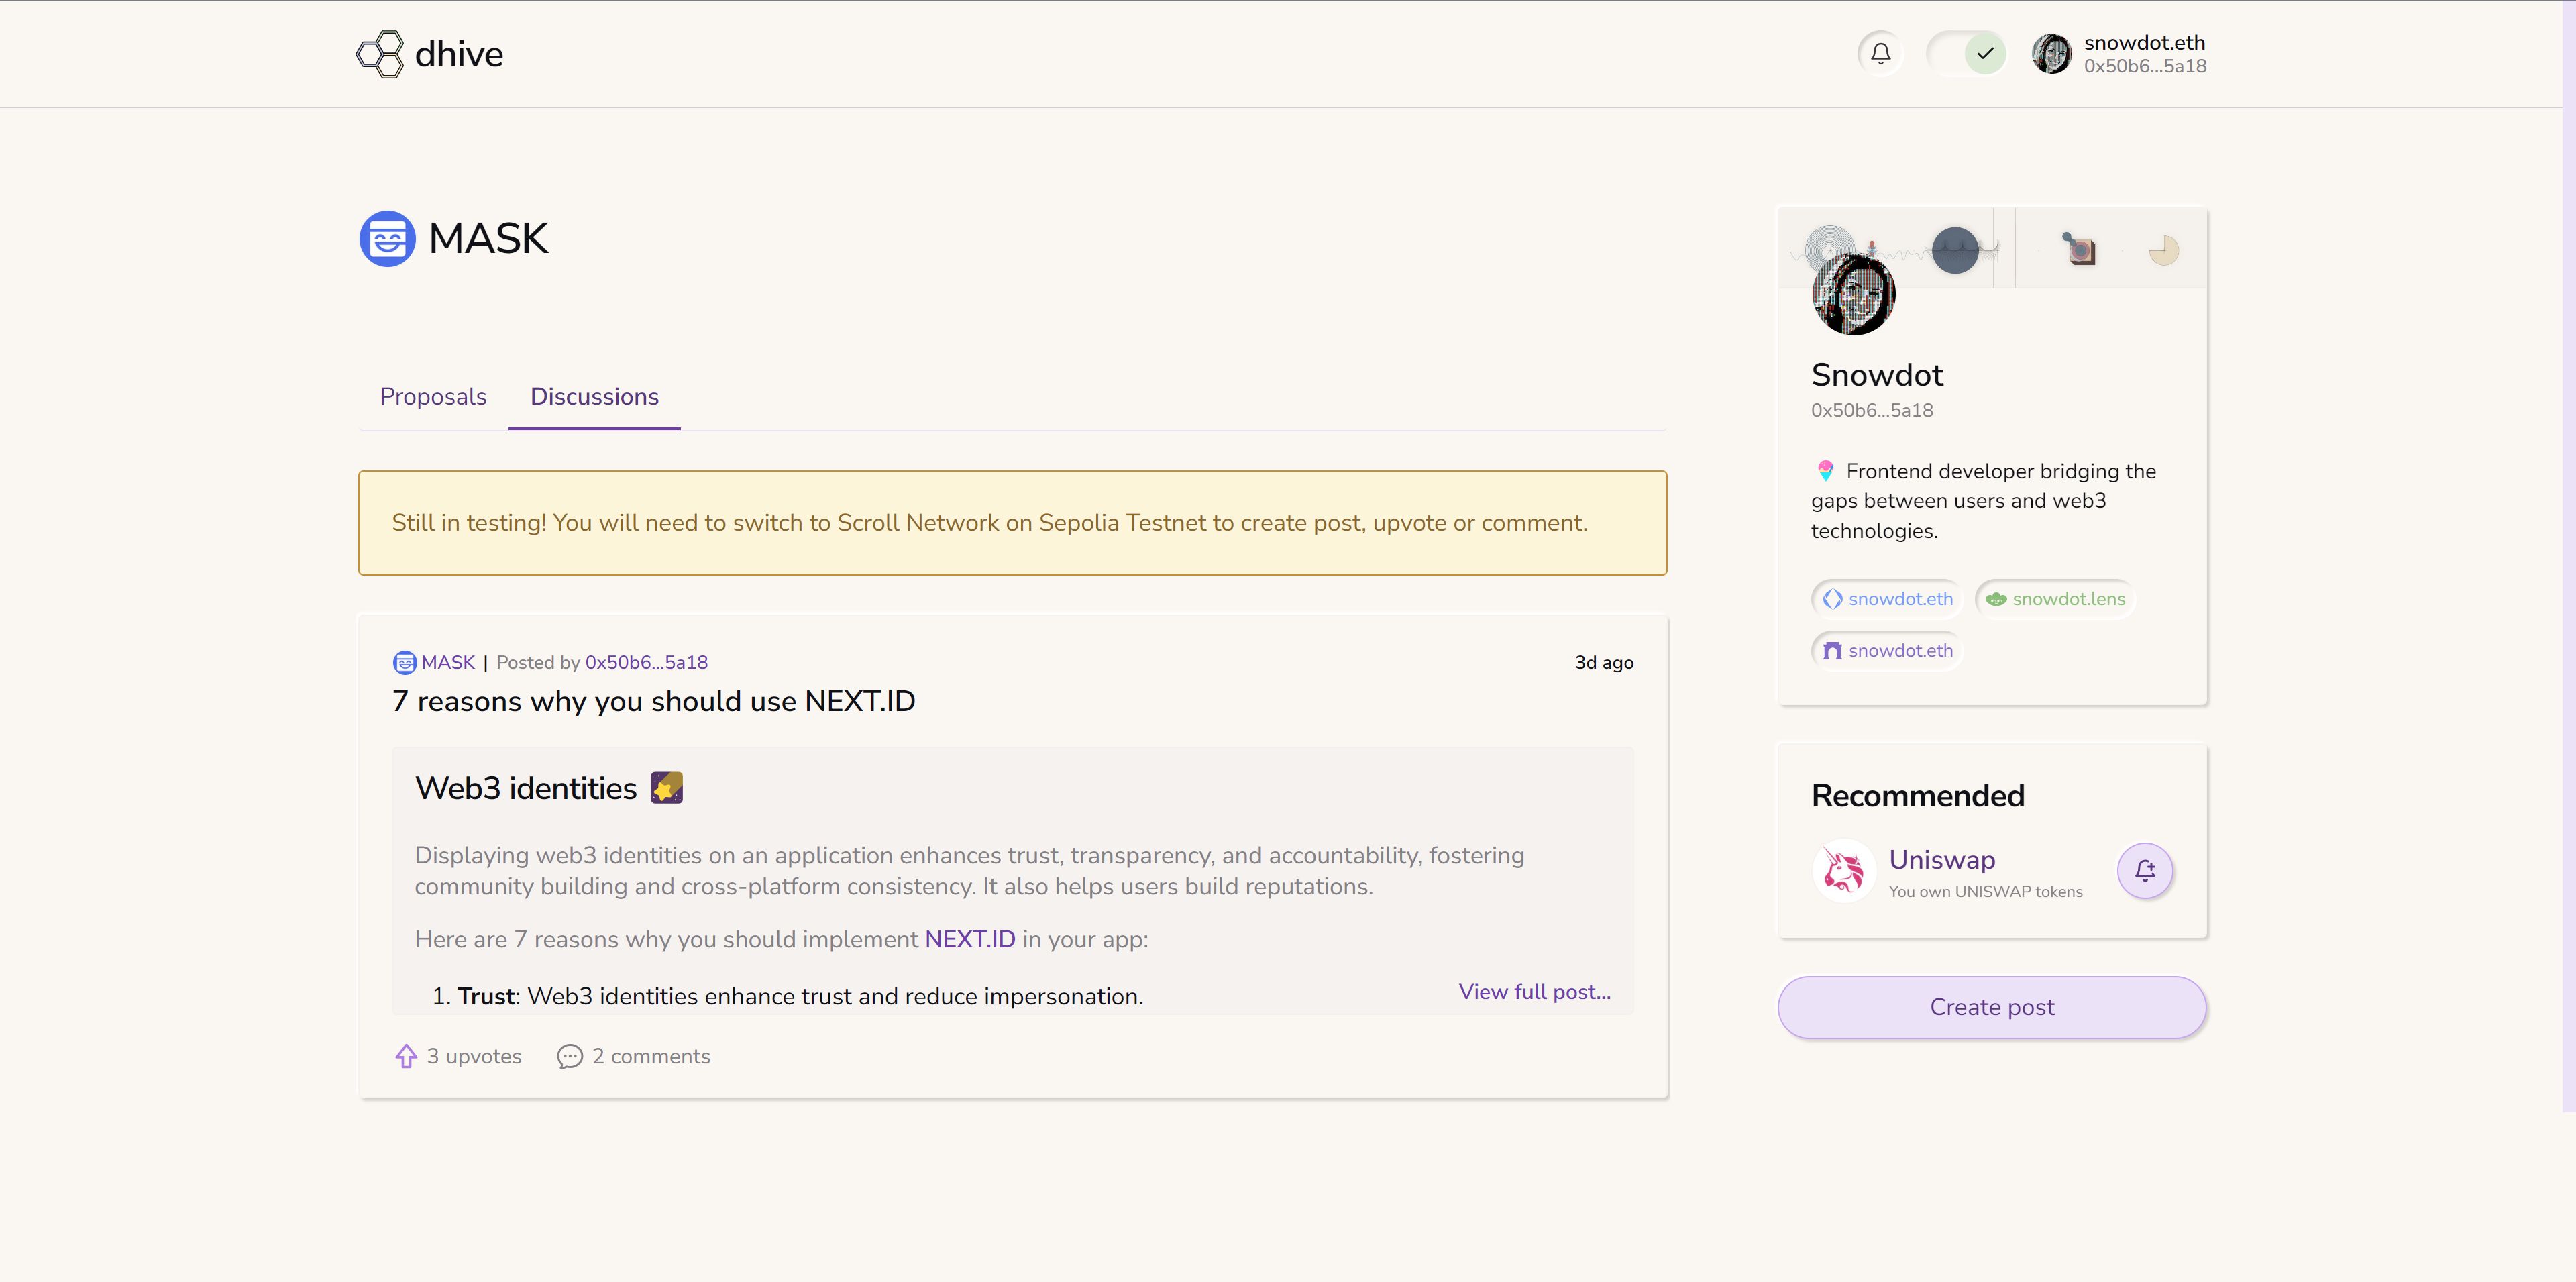
Task: Open comments via speech bubble icon
Action: [x=569, y=1056]
